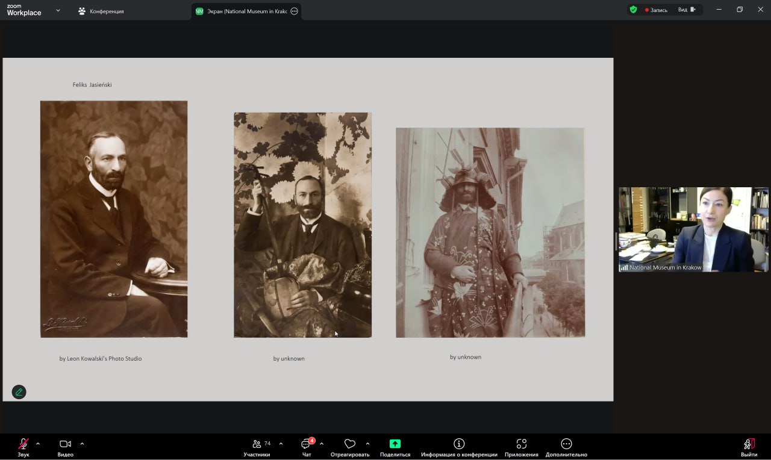Image resolution: width=771 pixels, height=460 pixels.
Task: Expand audio options arrow next to Звук
Action: [38, 444]
